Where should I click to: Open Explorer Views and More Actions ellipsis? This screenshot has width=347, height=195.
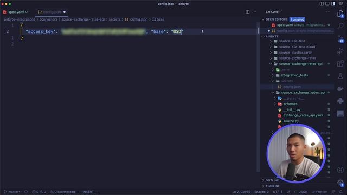327,12
